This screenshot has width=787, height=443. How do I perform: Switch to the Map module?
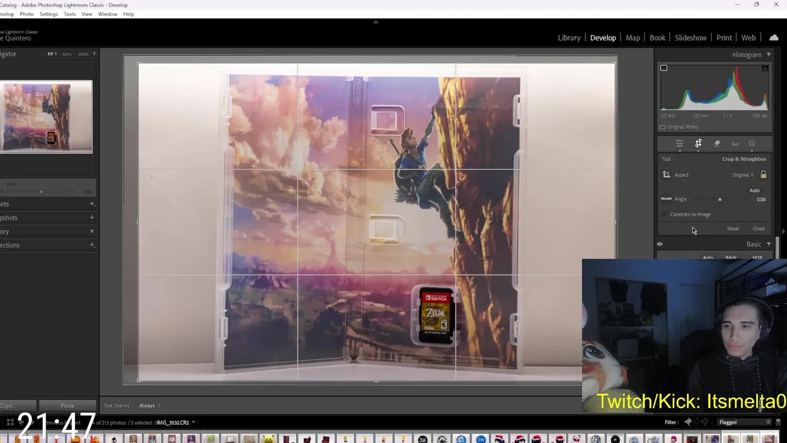[633, 38]
